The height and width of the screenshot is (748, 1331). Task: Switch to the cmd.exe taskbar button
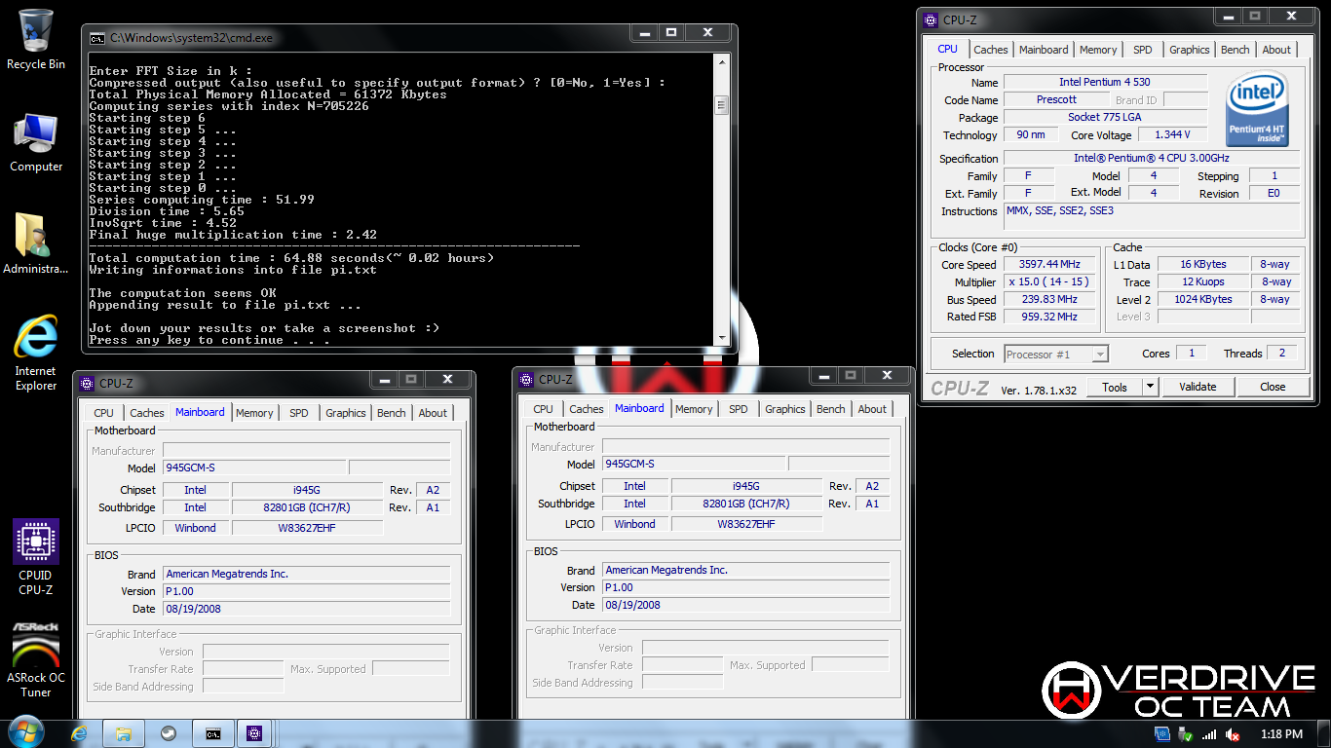click(x=213, y=733)
